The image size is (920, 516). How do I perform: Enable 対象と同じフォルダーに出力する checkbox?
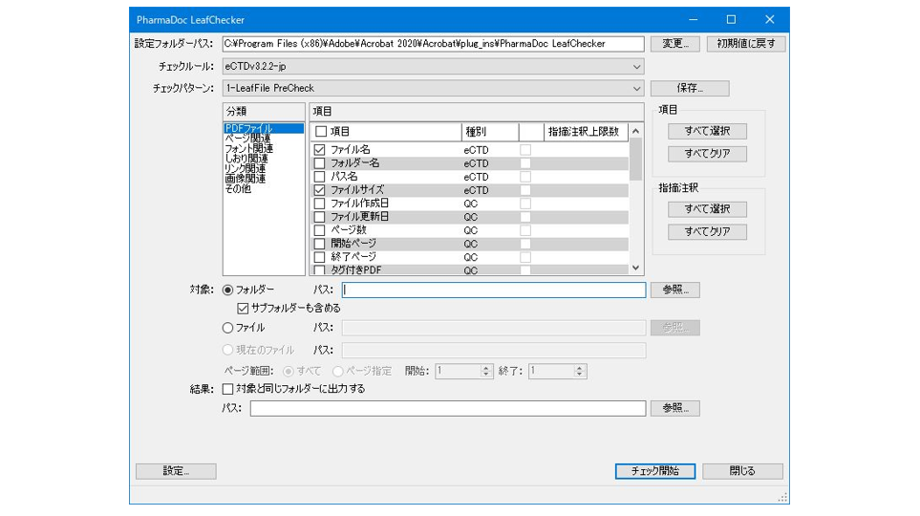click(227, 389)
